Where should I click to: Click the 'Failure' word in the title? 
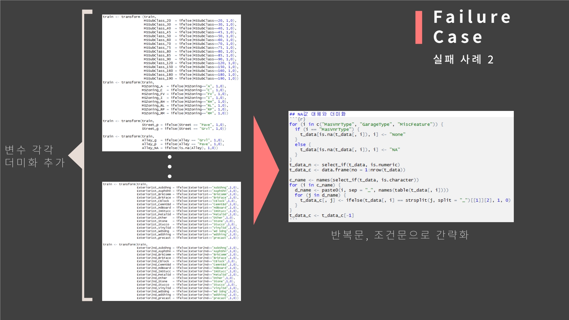pyautogui.click(x=472, y=17)
